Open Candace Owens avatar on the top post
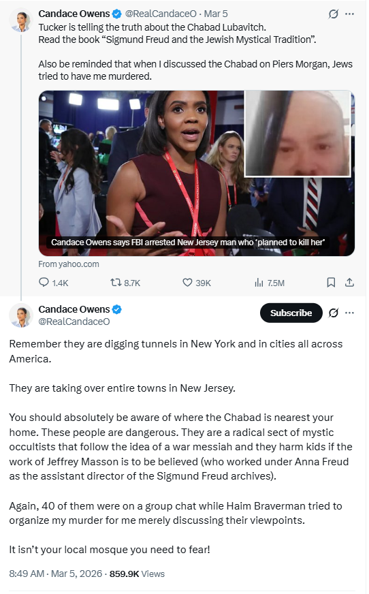The height and width of the screenshot is (594, 369). 21,20
